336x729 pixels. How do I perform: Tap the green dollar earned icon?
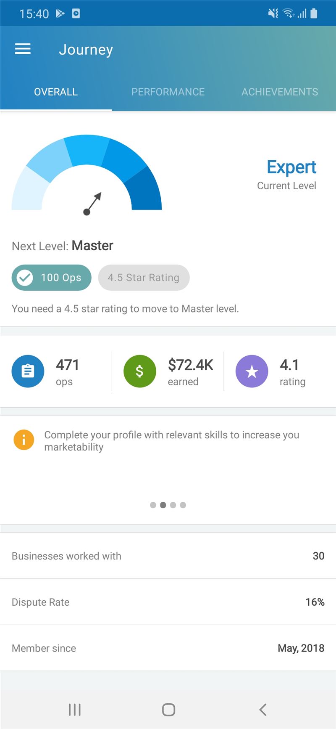139,371
